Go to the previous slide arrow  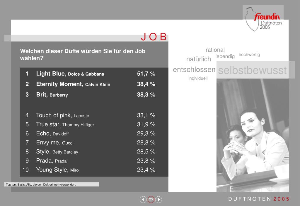click(143, 200)
